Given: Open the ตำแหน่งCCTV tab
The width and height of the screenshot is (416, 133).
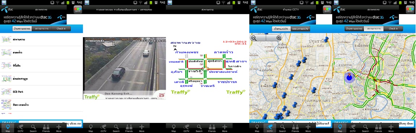Looking at the screenshot, I should pos(281,28).
